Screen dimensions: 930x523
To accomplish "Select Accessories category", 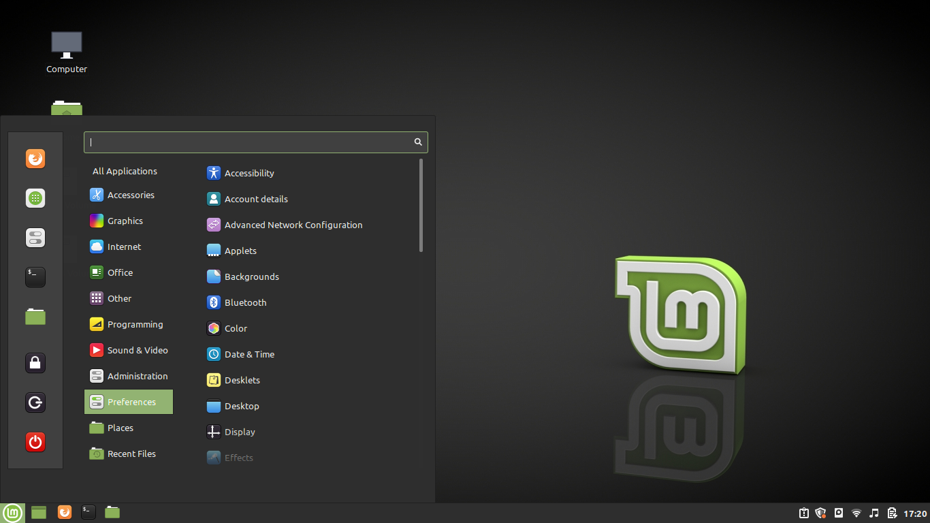I will [x=129, y=195].
